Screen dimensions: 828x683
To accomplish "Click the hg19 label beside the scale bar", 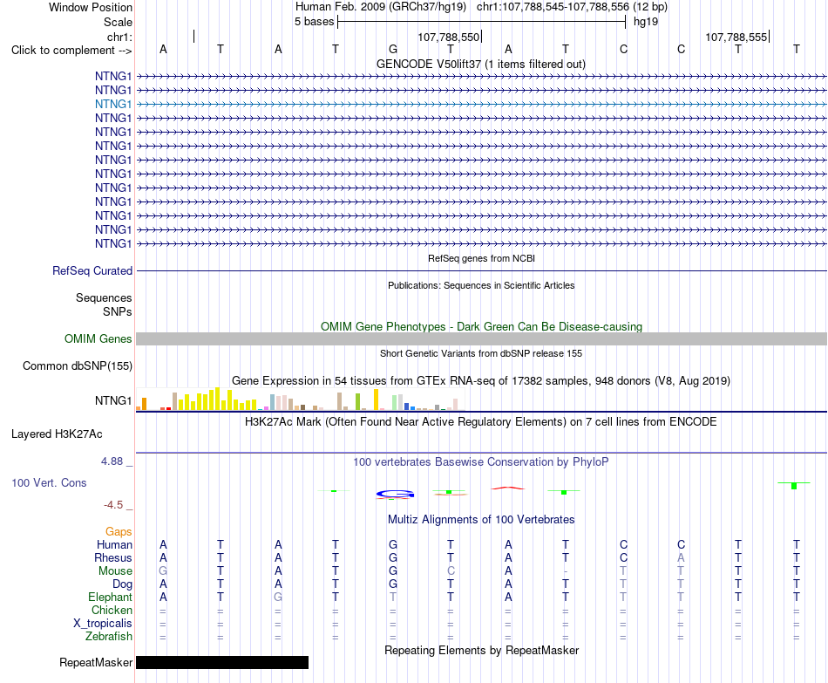I will click(646, 22).
